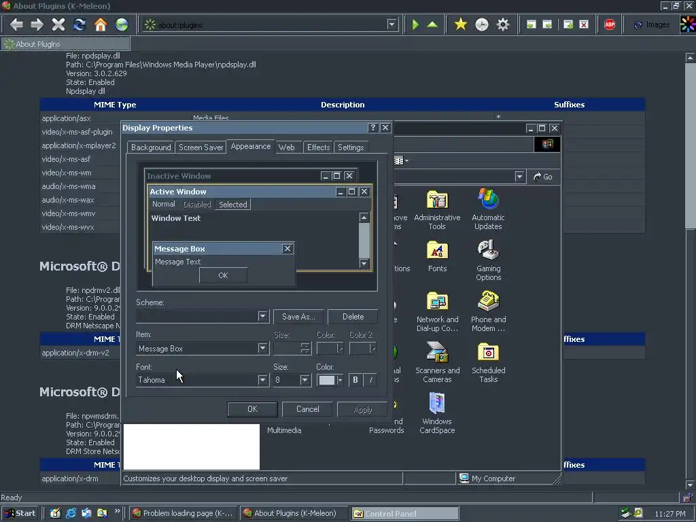Click the About Plugins browser tab
This screenshot has width=696, height=522.
(x=66, y=44)
